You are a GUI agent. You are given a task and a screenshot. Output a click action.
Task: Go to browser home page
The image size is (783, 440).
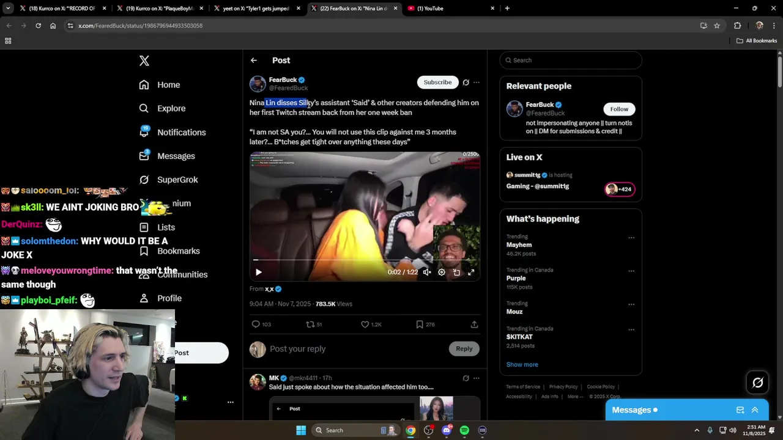(53, 26)
